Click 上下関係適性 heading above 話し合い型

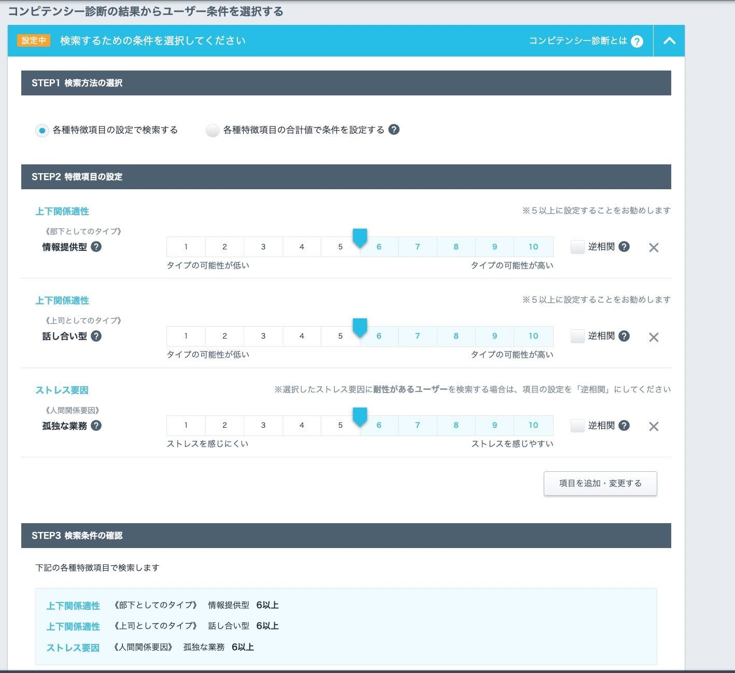[x=62, y=301]
